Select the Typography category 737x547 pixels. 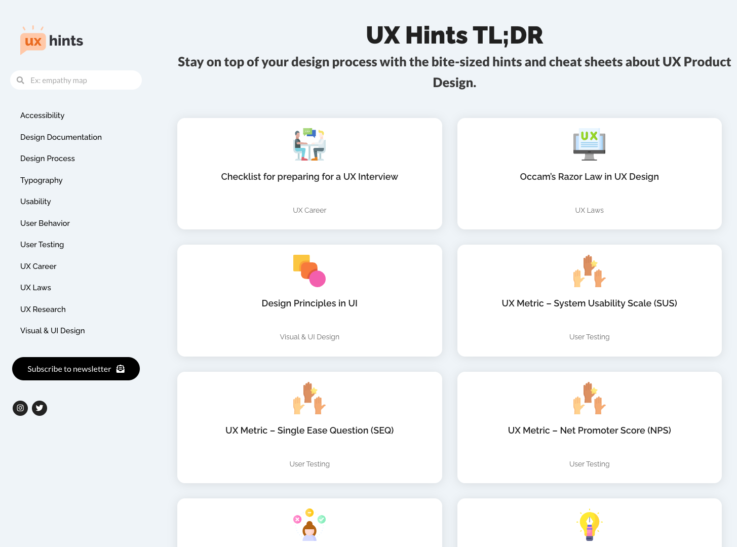coord(41,180)
